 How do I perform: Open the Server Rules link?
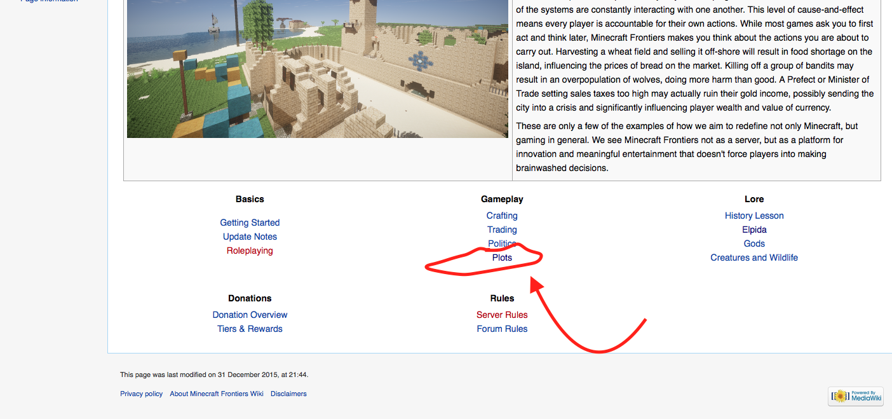(502, 315)
